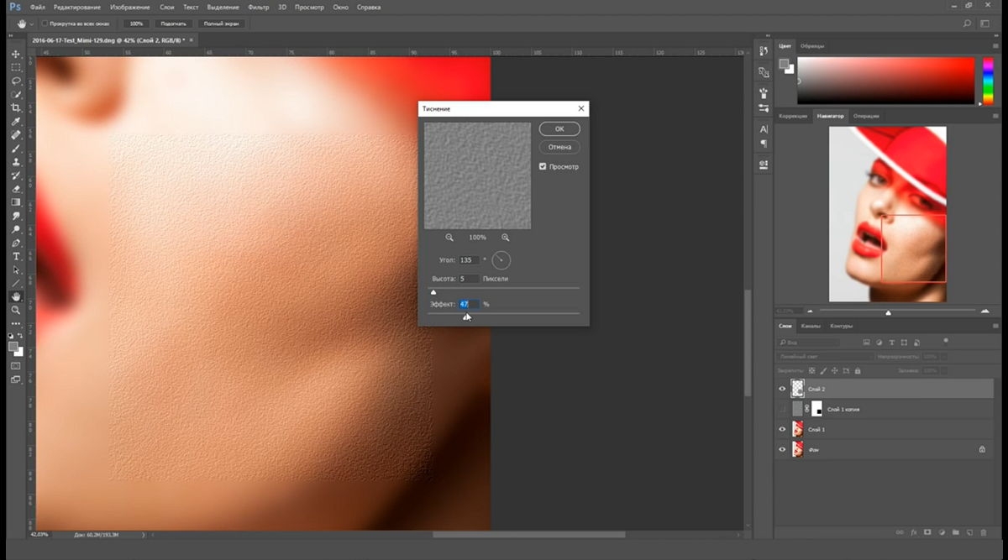The image size is (1008, 560).
Task: Switch to the Операции tab
Action: point(866,116)
